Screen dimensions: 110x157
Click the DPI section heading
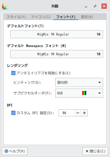pyautogui.click(x=10, y=105)
